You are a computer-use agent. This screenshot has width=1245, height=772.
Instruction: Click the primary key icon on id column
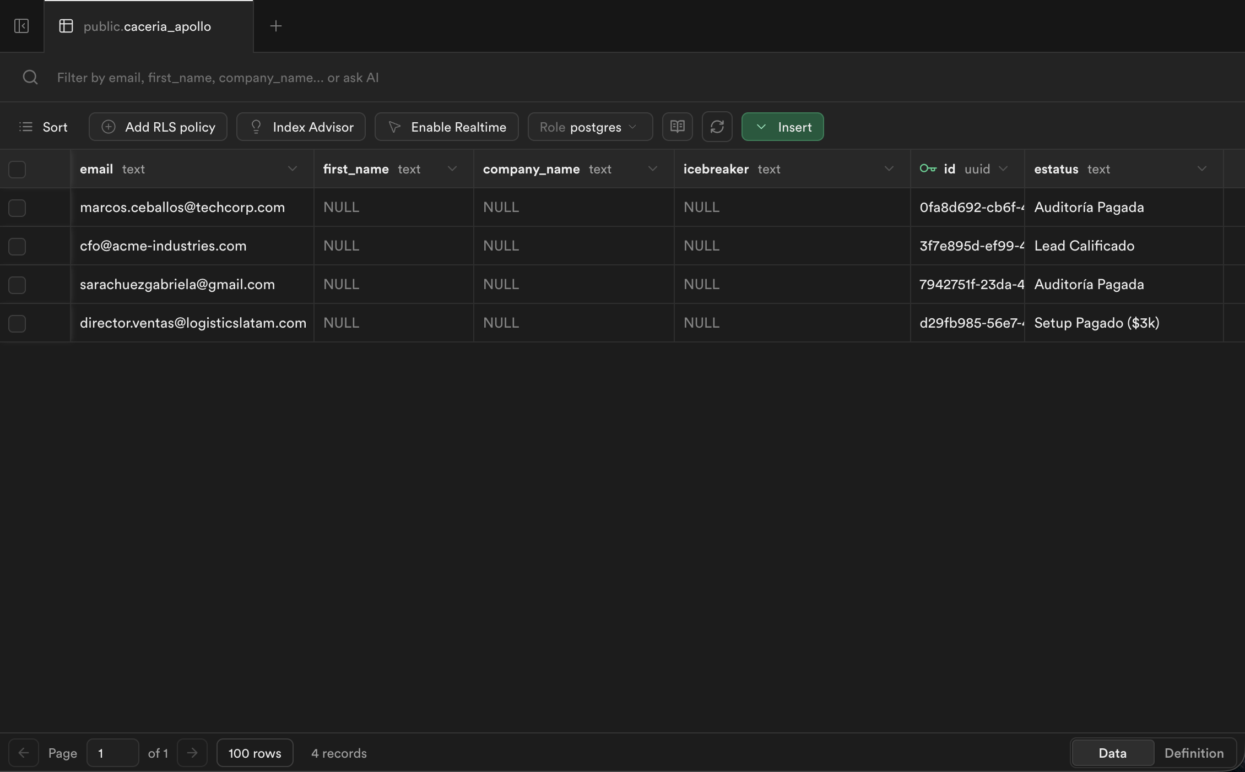click(928, 169)
